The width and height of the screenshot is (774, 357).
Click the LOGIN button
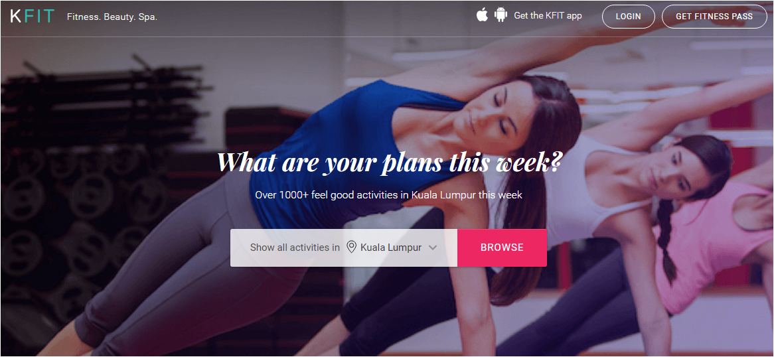pos(629,17)
